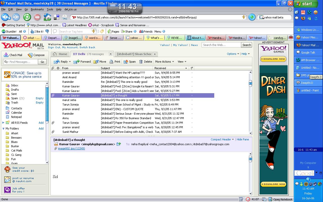
Task: Open attachment image002.jpg (122KB)
Action: click(x=71, y=148)
